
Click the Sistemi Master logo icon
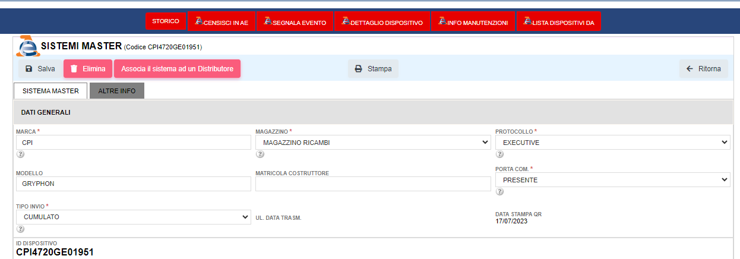tap(27, 45)
